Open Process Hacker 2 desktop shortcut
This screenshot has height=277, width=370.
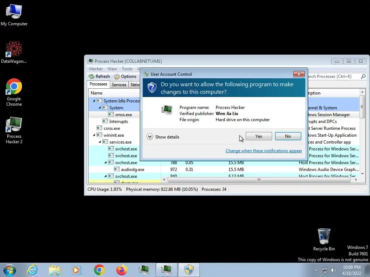click(x=14, y=130)
